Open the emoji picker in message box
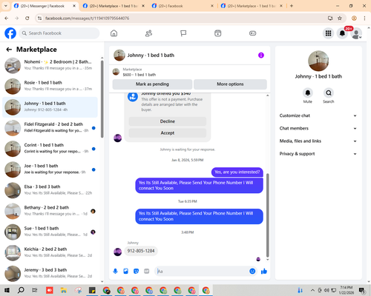371x296 pixels. tap(252, 272)
